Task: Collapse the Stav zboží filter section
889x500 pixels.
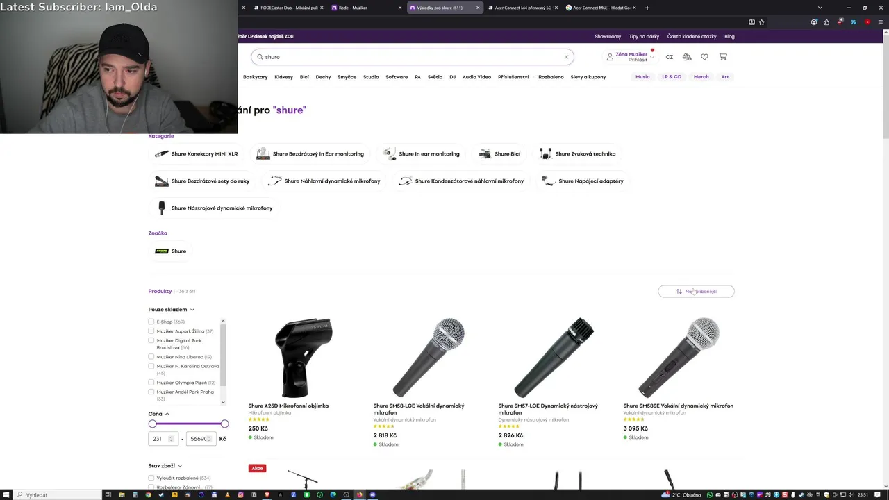Action: tap(165, 466)
